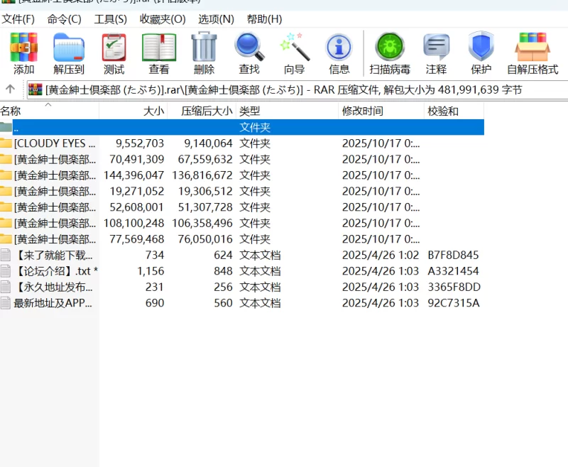The image size is (568, 467).
Task: Select file icon for 【永久地址发布
Action: (x=6, y=287)
